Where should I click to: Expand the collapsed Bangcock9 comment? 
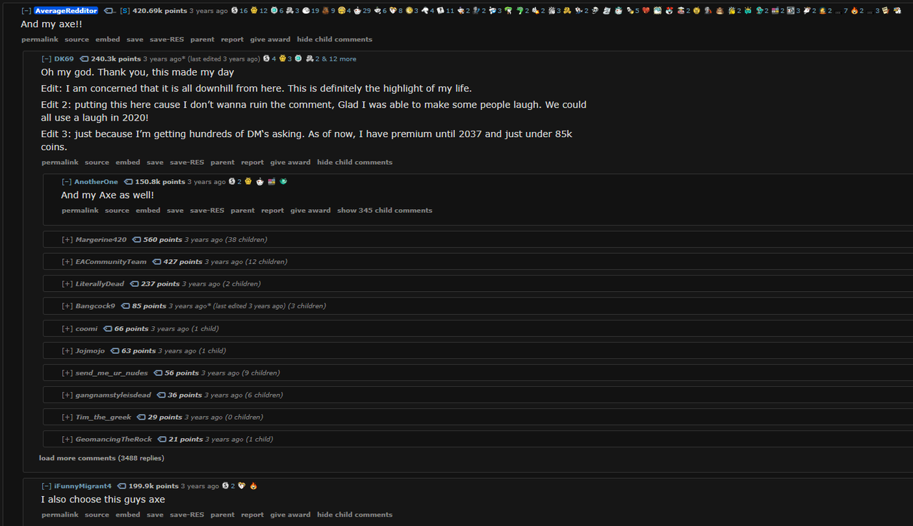point(67,306)
